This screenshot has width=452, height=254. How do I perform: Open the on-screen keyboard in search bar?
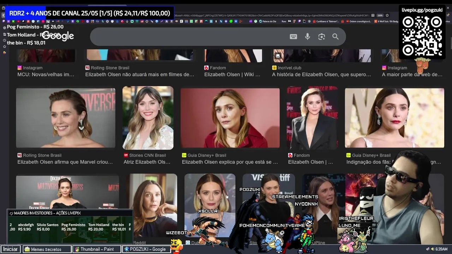(x=293, y=37)
